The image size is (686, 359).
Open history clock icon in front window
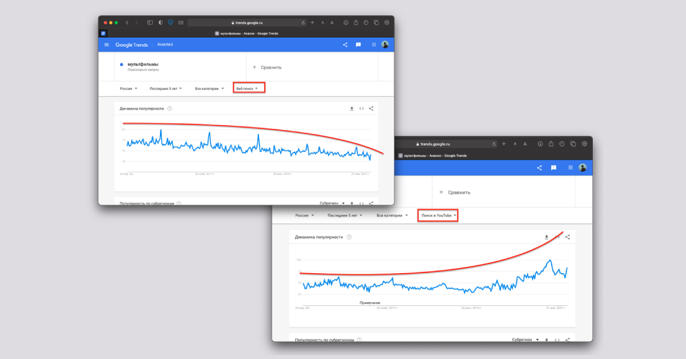coord(366,22)
